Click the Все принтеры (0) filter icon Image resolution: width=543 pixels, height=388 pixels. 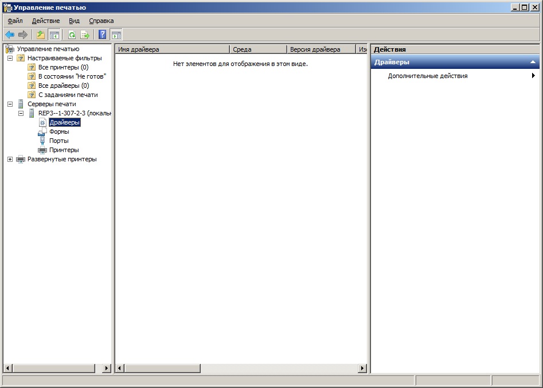pyautogui.click(x=32, y=67)
